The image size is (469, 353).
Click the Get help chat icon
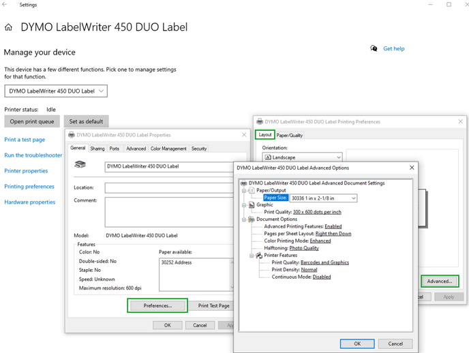pos(374,48)
